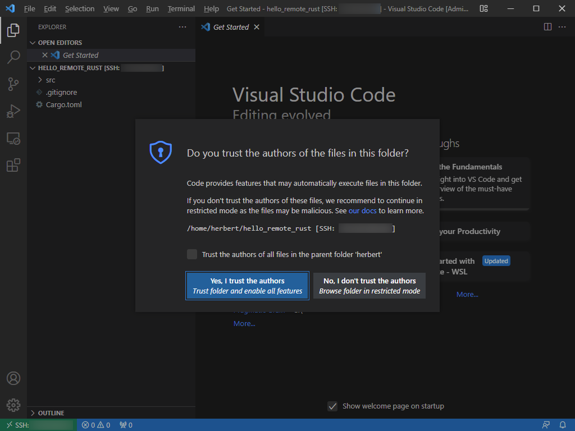Click Yes, I trust the authors
The width and height of the screenshot is (575, 431).
(x=247, y=286)
